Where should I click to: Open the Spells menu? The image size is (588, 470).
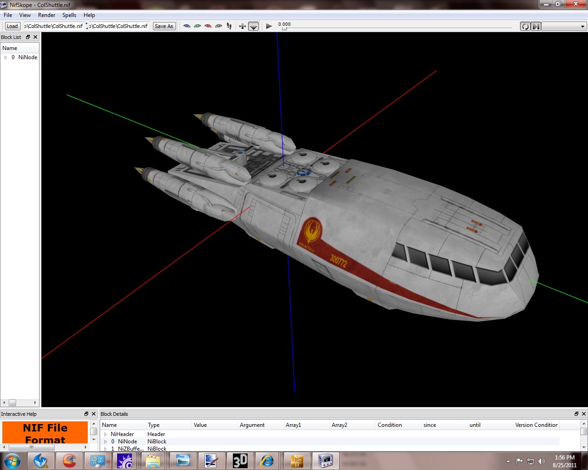[x=69, y=15]
